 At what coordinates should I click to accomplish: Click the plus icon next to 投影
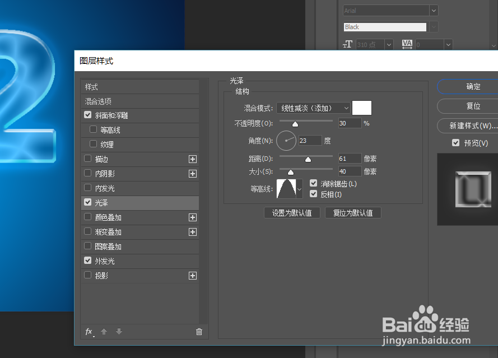tap(193, 276)
